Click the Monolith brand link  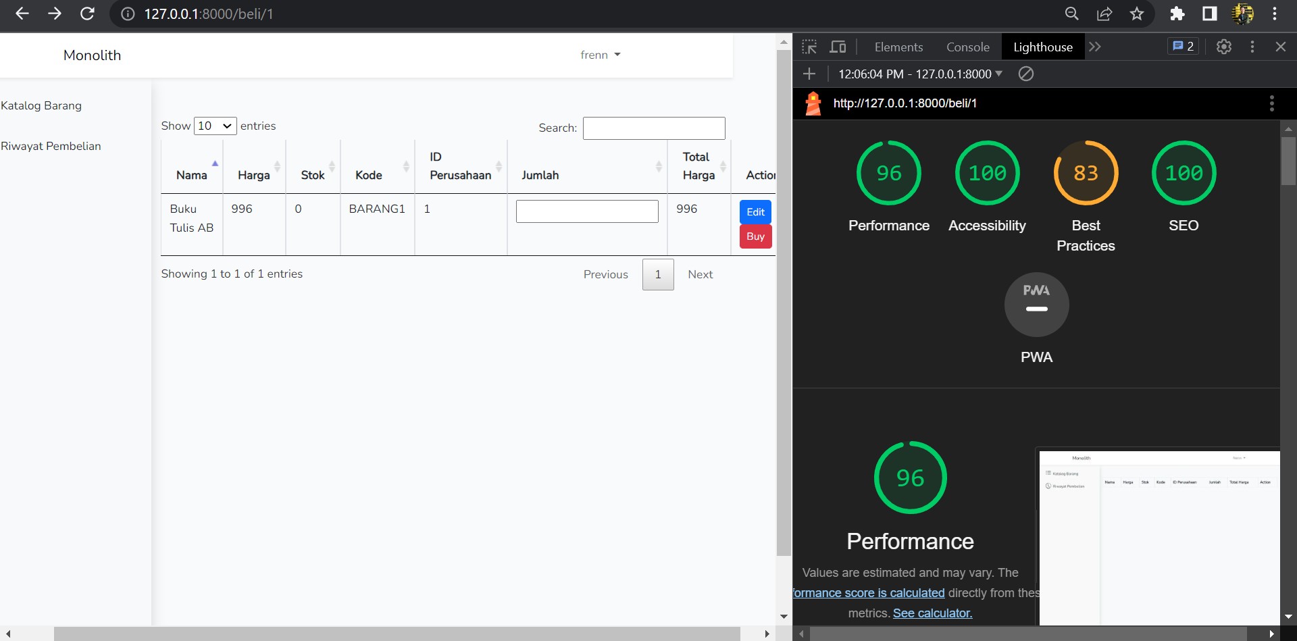coord(92,55)
